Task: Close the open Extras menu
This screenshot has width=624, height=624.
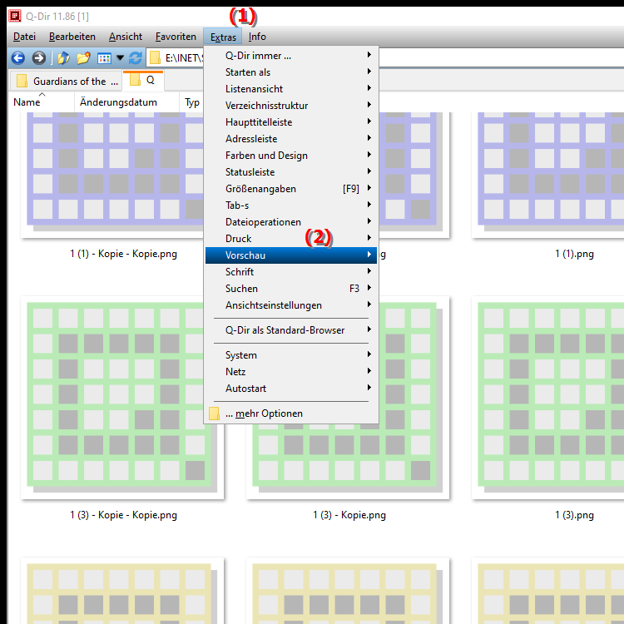Action: point(223,37)
